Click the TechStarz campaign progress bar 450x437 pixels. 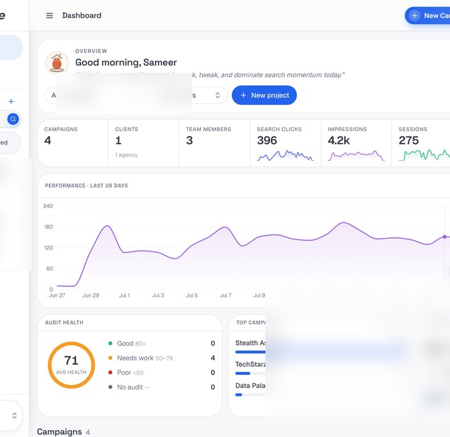coord(250,373)
